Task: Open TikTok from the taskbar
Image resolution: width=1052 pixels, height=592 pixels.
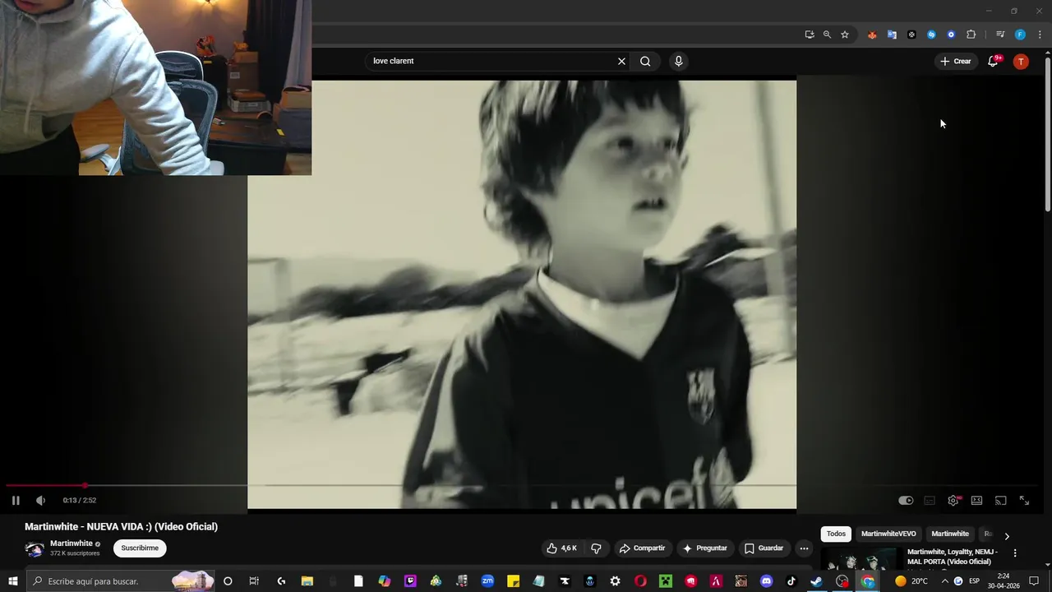Action: coord(791,581)
